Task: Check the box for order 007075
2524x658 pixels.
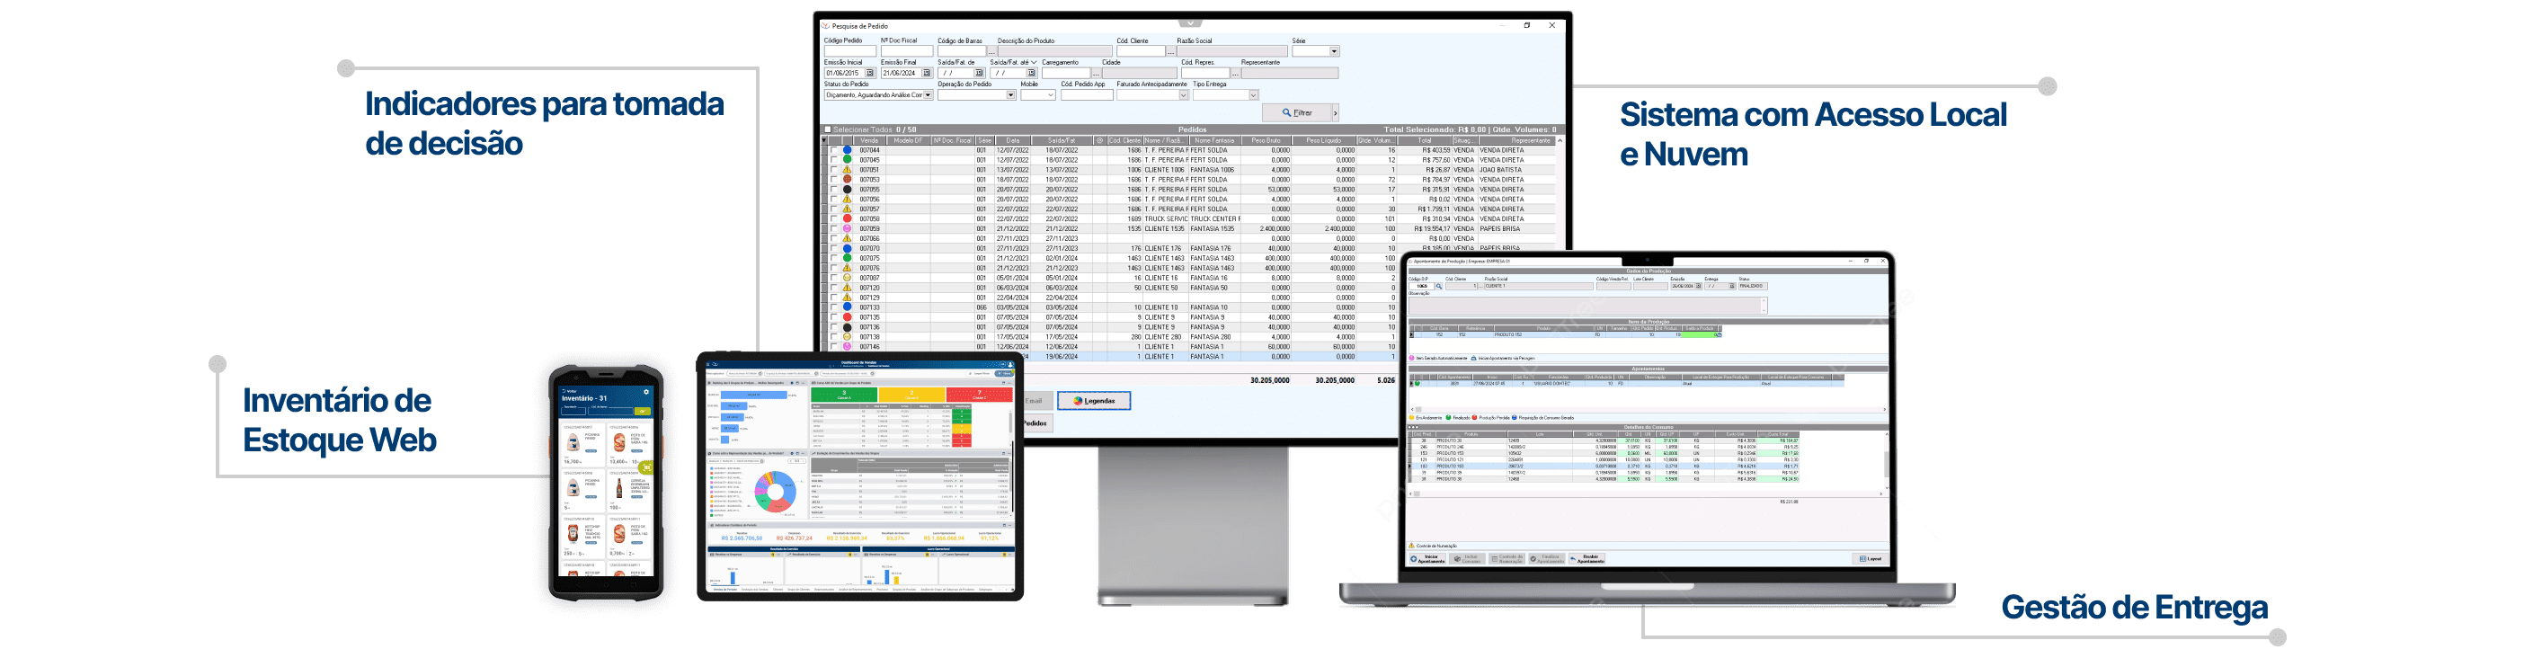Action: coord(835,259)
